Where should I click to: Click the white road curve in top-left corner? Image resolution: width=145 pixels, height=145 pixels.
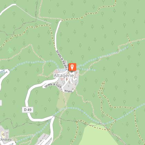(8, 9)
